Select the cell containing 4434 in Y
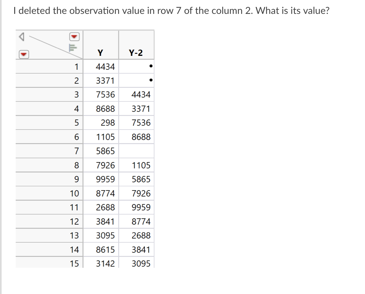The height and width of the screenshot is (294, 365). (x=105, y=67)
